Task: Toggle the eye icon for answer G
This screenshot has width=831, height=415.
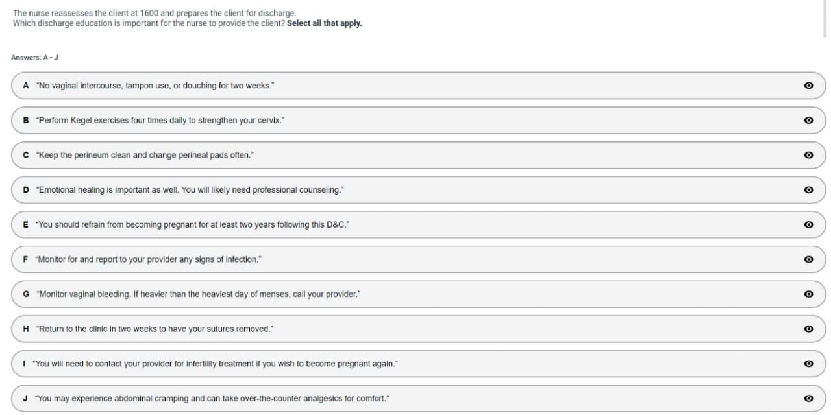Action: [808, 294]
